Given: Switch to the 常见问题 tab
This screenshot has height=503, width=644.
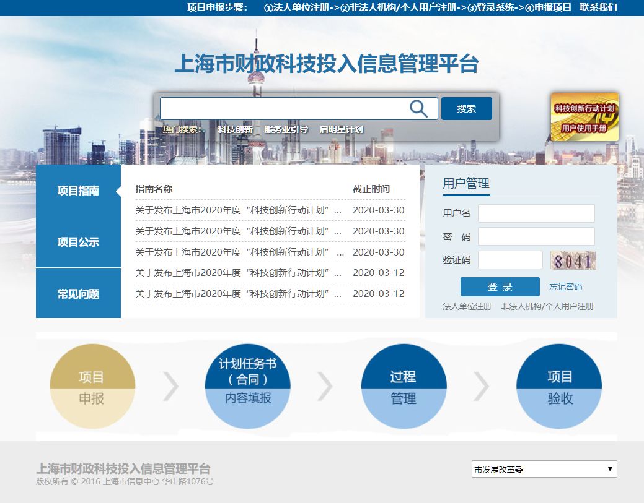Looking at the screenshot, I should [x=79, y=293].
